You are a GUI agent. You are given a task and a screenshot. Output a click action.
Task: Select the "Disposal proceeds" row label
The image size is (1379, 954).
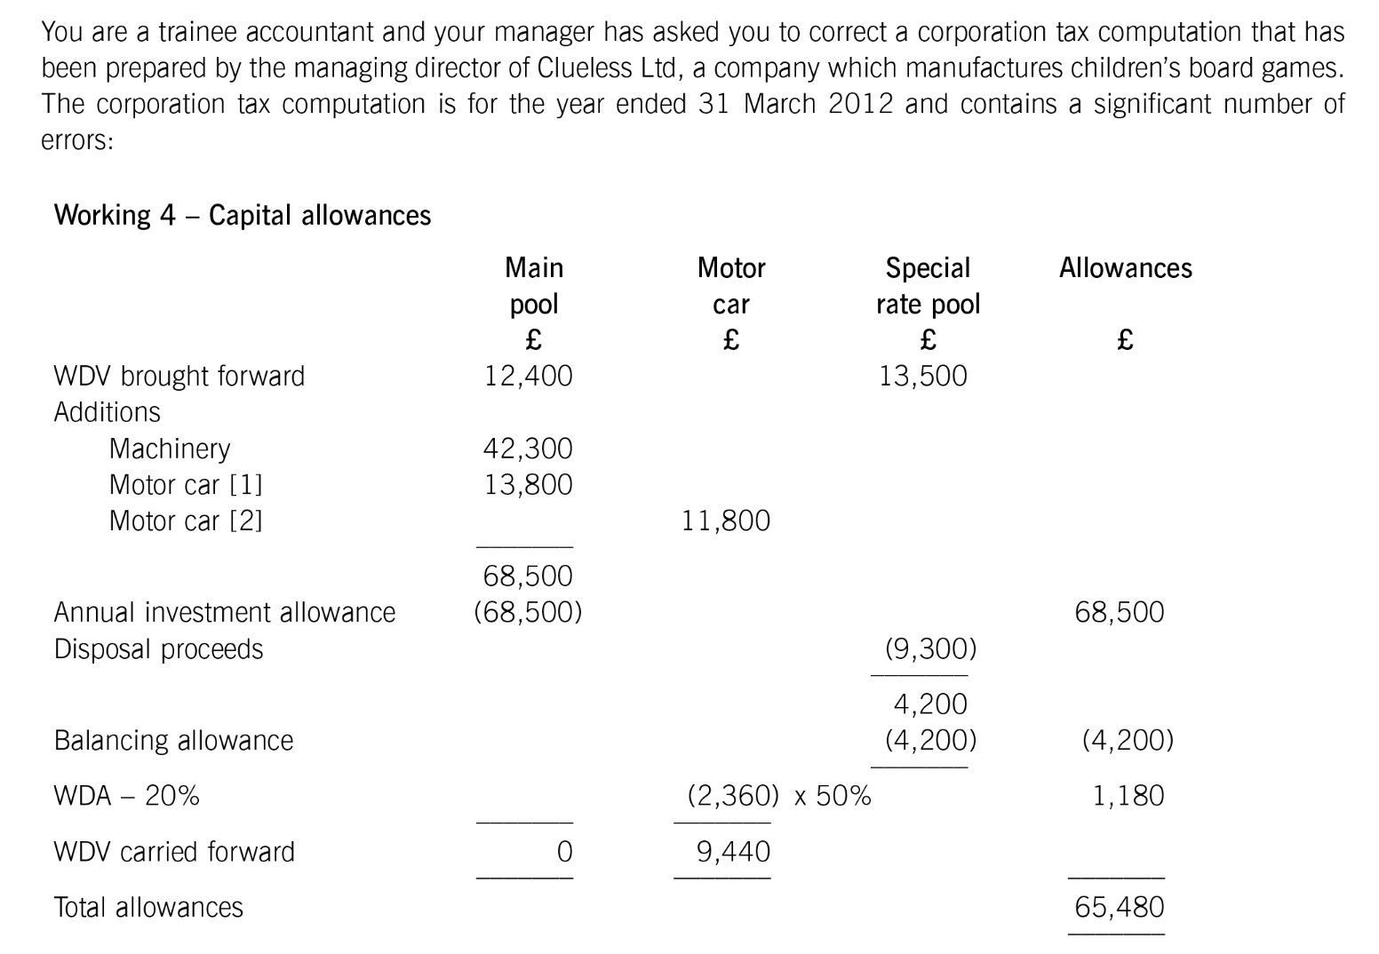(159, 649)
